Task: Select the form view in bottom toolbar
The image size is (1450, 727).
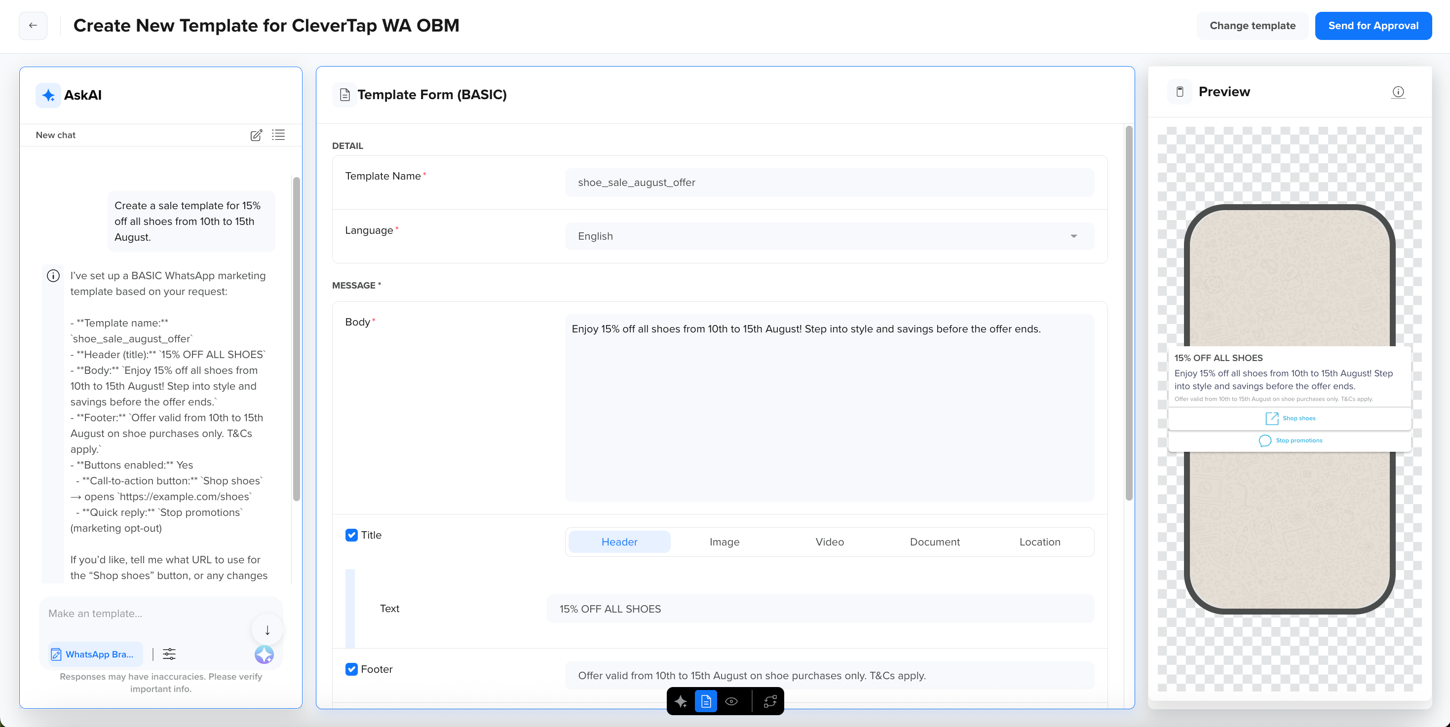Action: click(706, 701)
